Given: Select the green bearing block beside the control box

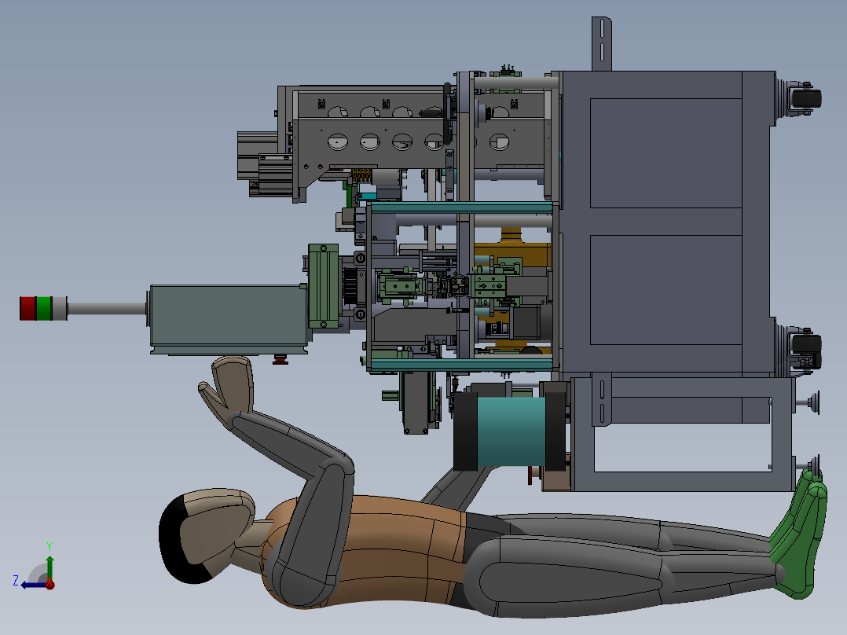Looking at the screenshot, I should 324,286.
